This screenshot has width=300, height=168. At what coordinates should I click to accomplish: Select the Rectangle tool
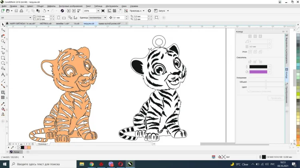[x=3, y=58]
